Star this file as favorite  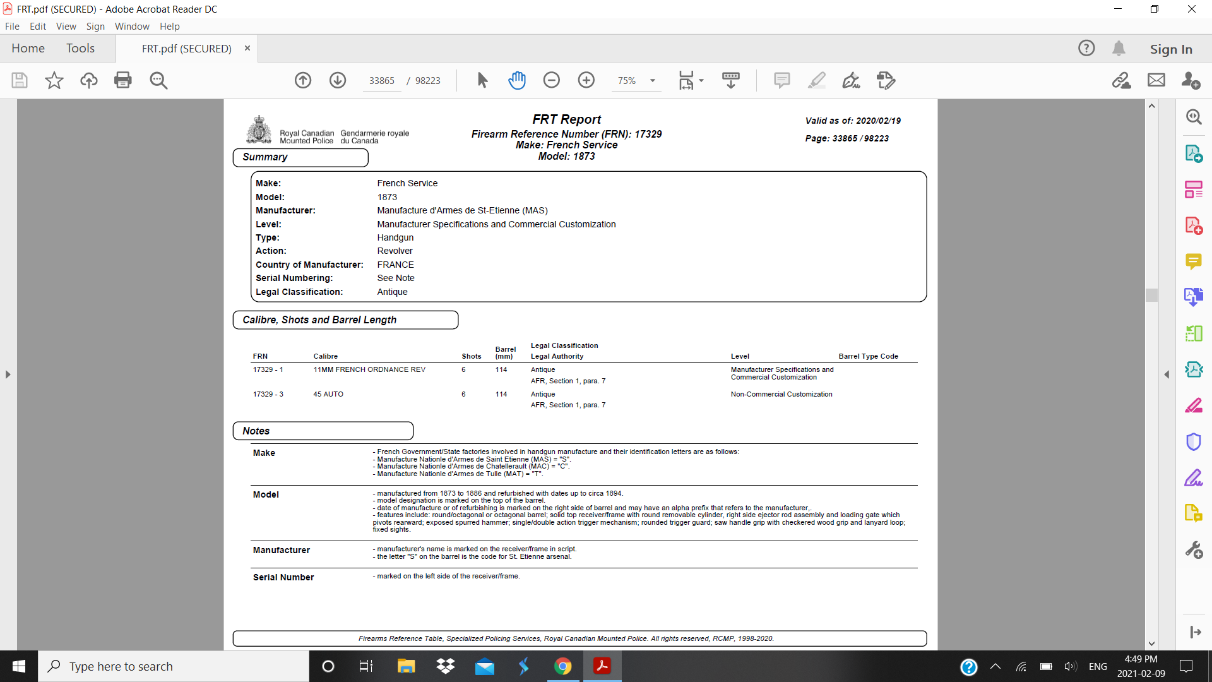point(54,80)
